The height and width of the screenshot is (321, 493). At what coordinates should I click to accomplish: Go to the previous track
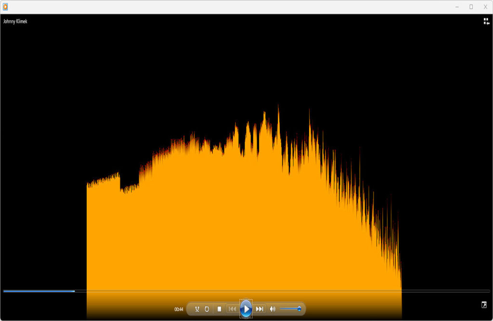pyautogui.click(x=232, y=309)
